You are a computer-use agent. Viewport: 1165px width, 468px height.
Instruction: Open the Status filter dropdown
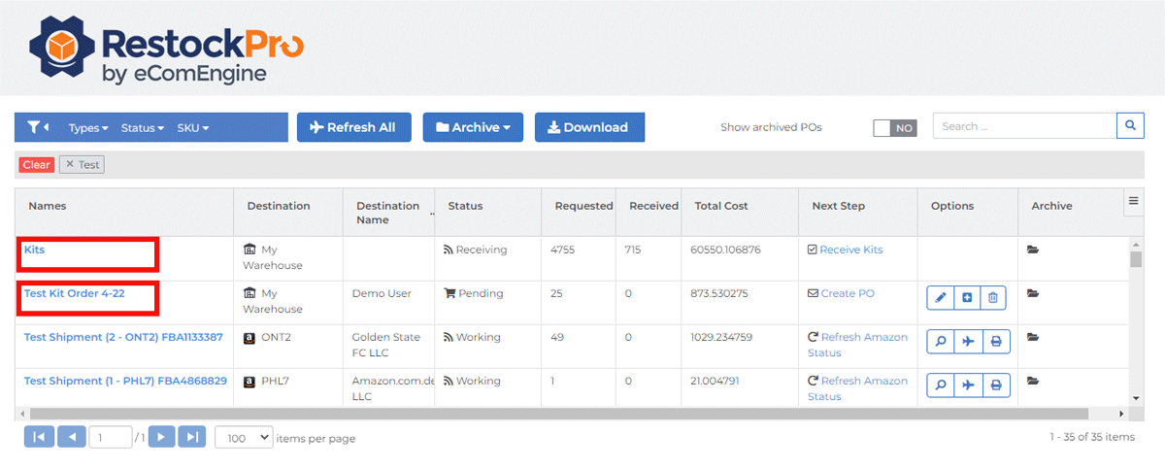(142, 128)
